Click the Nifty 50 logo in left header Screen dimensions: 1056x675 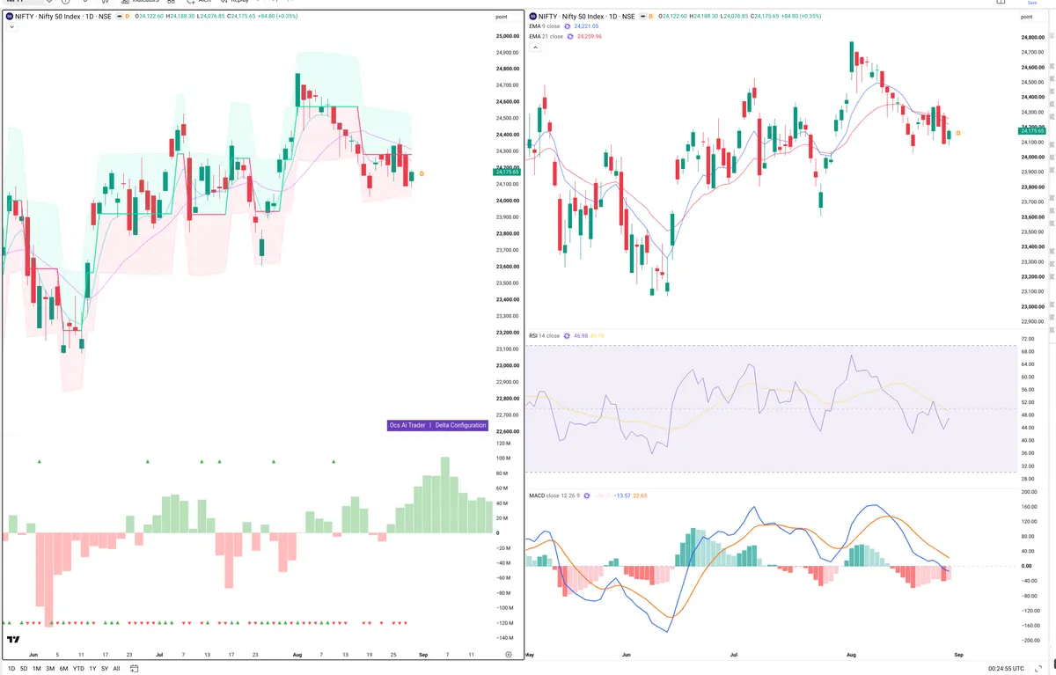point(9,16)
